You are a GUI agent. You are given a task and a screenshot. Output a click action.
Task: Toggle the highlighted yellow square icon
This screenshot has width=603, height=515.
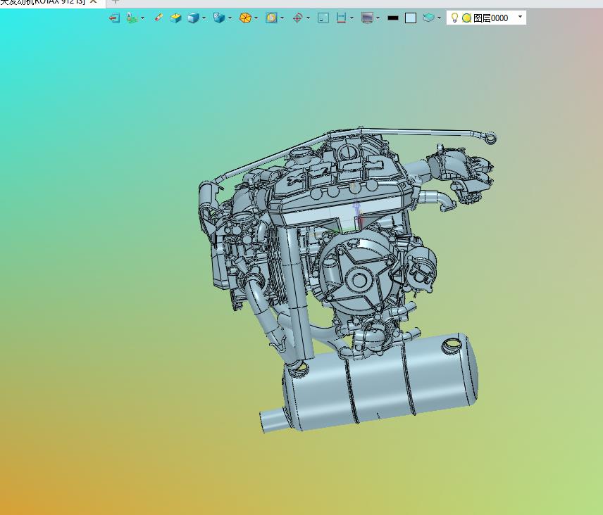(271, 18)
